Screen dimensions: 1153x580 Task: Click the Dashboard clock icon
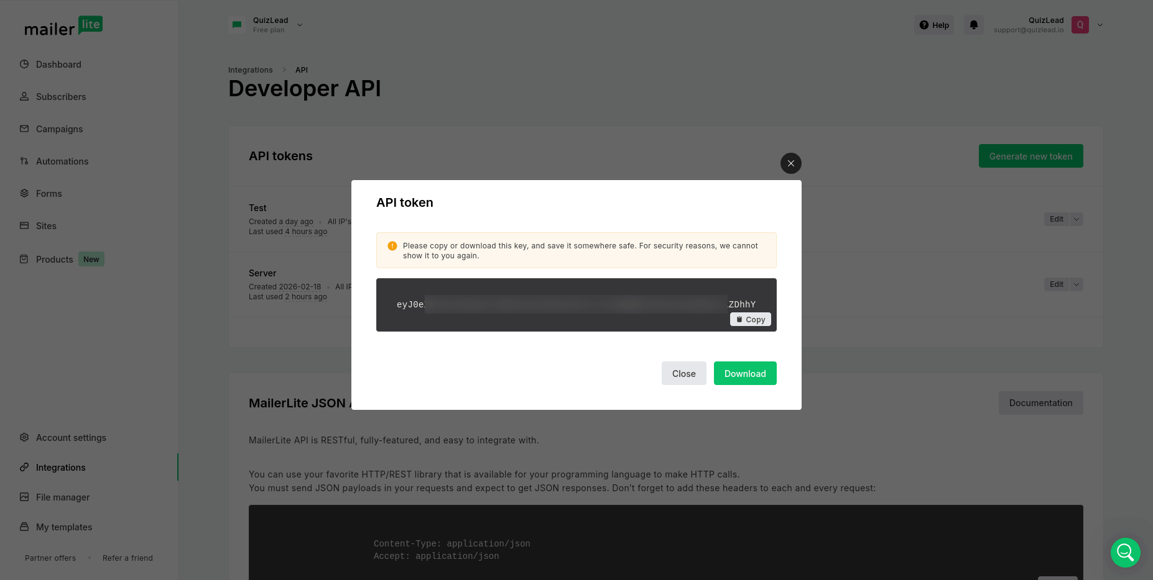[24, 64]
